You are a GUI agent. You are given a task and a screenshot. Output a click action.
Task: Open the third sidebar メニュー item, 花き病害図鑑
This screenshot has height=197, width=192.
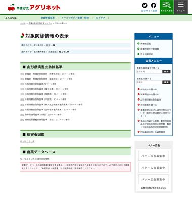[147, 54]
